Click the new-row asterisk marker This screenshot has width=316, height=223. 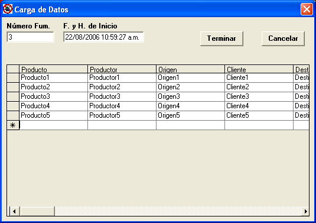13,125
